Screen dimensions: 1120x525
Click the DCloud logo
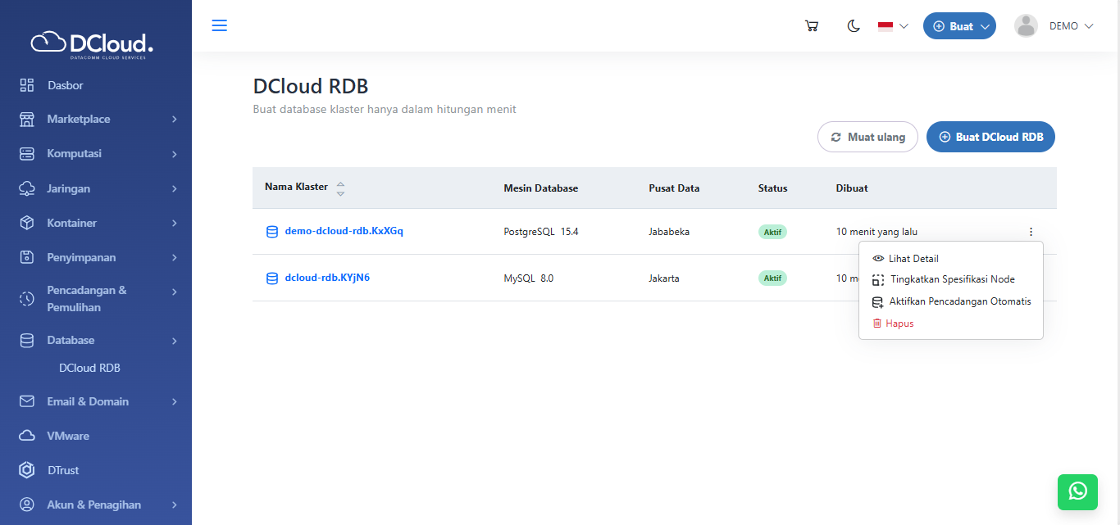92,43
